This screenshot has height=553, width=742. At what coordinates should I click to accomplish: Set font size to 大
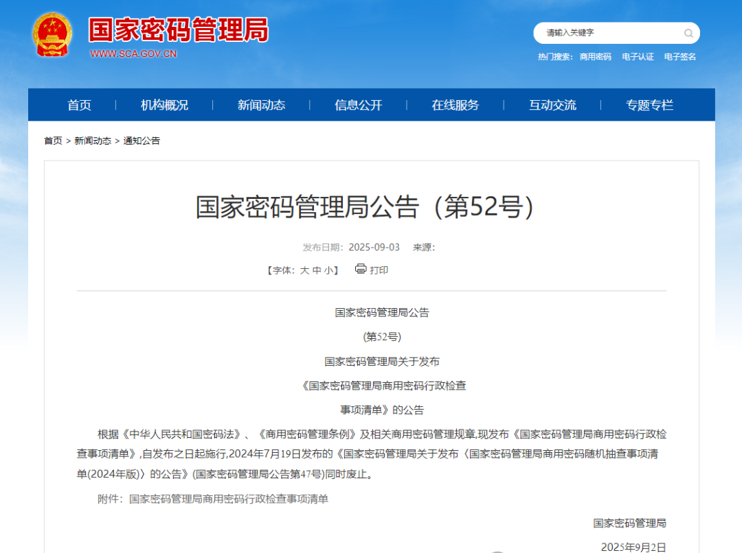[x=304, y=270]
